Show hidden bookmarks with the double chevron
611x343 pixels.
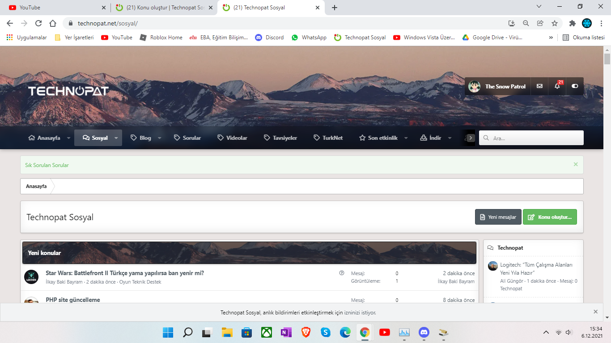click(551, 38)
